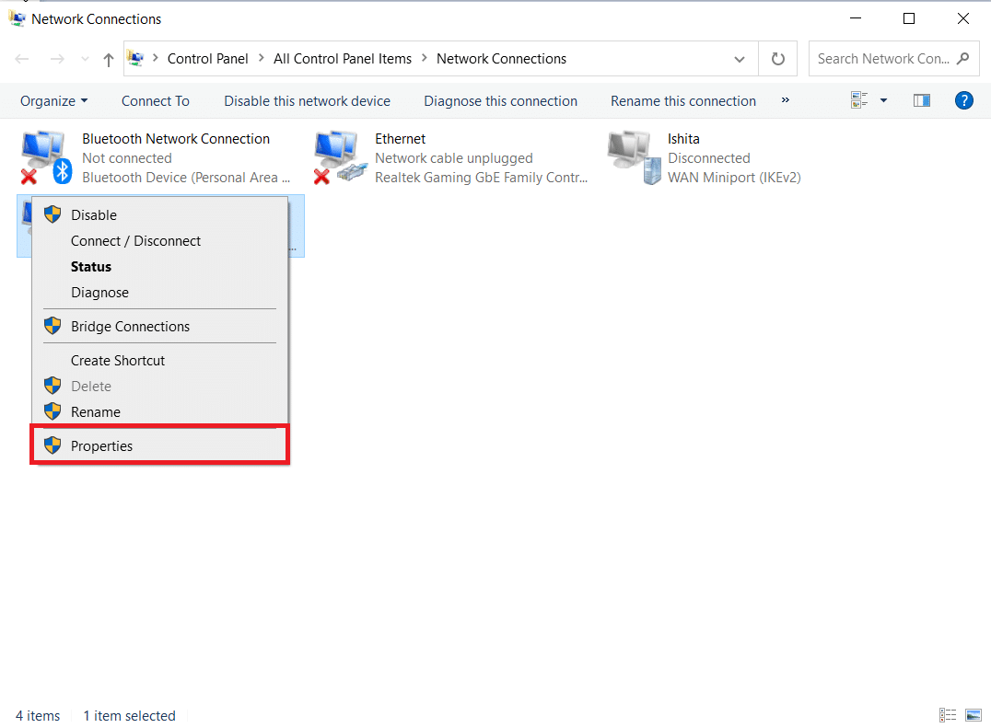Image resolution: width=991 pixels, height=728 pixels.
Task: Click the 'Not connected' status text
Action: pos(127,158)
